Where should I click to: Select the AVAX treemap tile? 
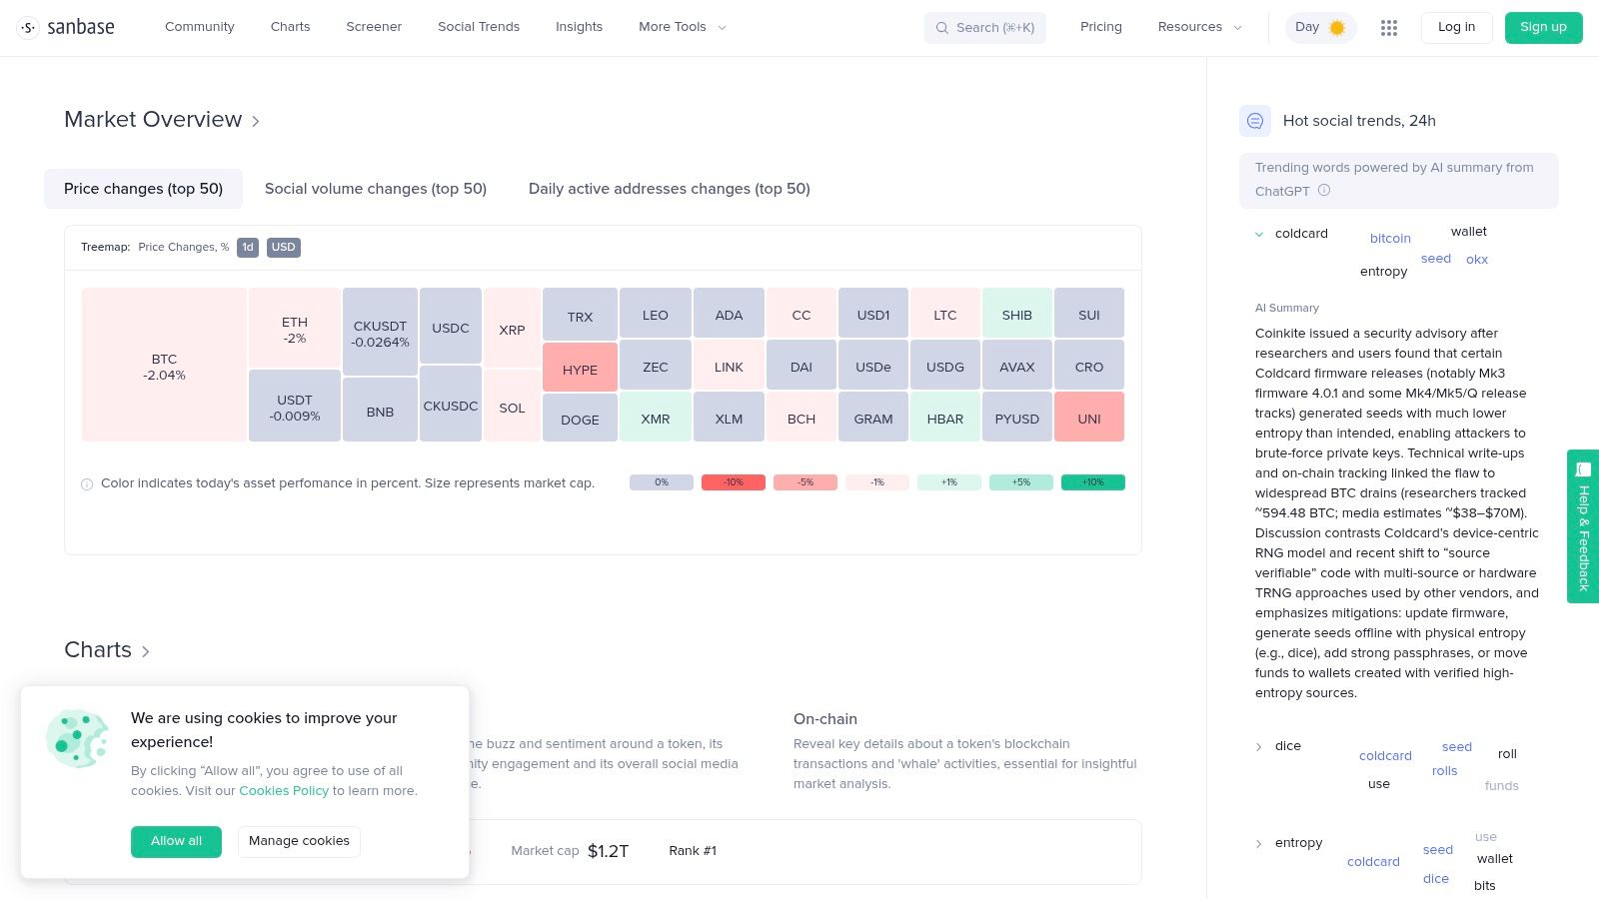coord(1017,365)
